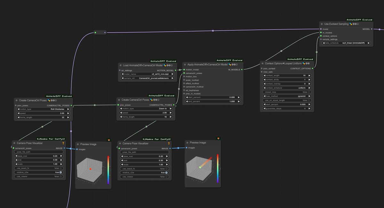
Task: Open help question mark on right Camera Pose Visualizer
Action: pyautogui.click(x=169, y=143)
